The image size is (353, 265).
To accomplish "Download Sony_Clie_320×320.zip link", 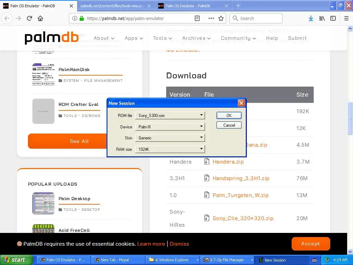I will click(243, 218).
